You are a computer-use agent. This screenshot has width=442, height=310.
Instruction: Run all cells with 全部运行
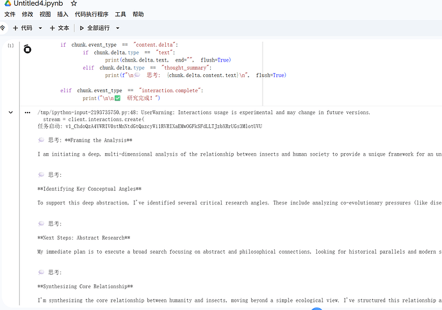pos(95,28)
